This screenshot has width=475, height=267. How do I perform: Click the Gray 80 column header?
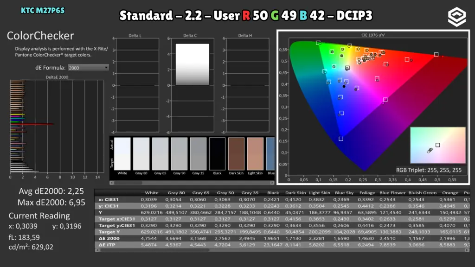176,193
